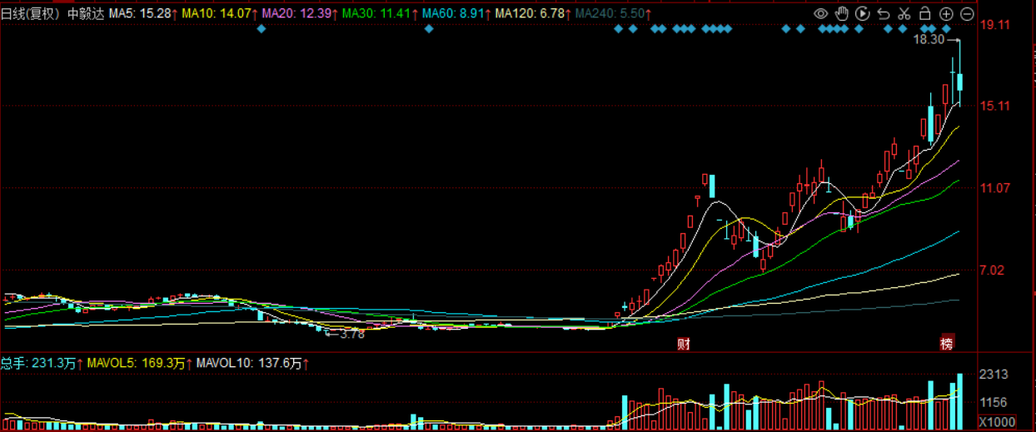The image size is (1036, 432).
Task: Click the 18.30 high price annotation
Action: 929,39
